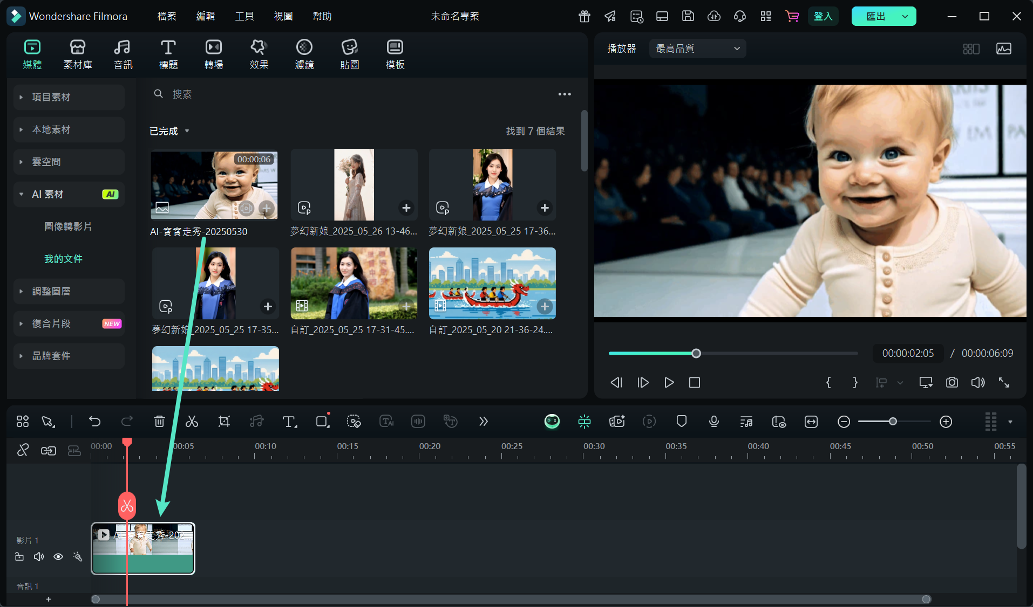Expand the 本地素材 section
This screenshot has width=1033, height=607.
69,129
